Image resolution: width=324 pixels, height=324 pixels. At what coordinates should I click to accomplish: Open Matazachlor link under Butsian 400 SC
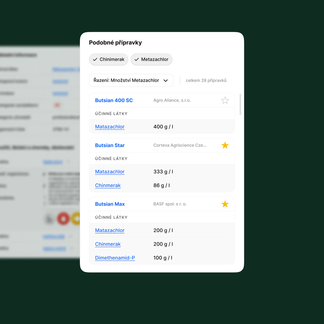(110, 127)
